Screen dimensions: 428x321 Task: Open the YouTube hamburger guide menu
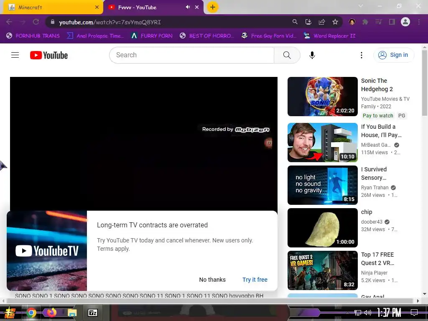coord(15,55)
